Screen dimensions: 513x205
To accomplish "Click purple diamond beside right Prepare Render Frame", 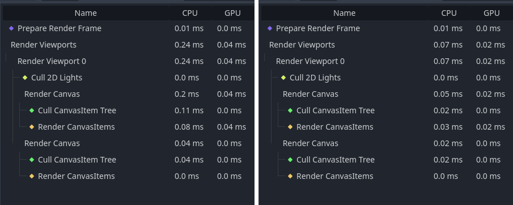I will (270, 28).
